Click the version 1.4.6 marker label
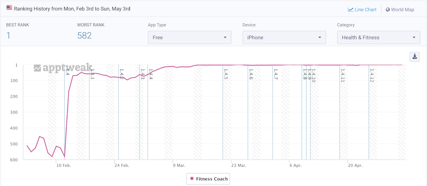 point(251,74)
